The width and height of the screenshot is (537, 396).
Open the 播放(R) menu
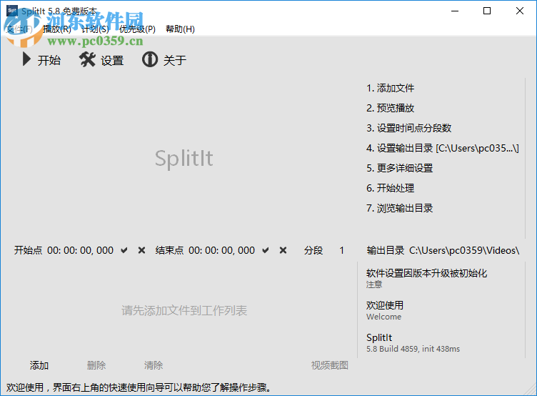click(57, 29)
